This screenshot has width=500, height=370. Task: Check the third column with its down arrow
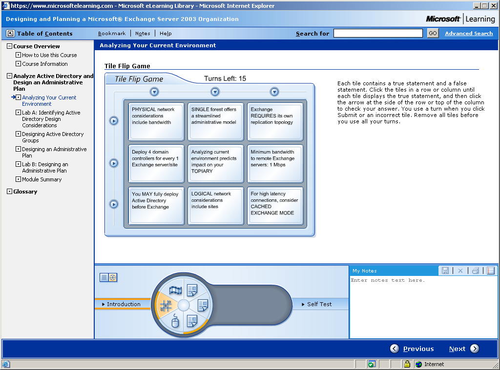click(274, 92)
